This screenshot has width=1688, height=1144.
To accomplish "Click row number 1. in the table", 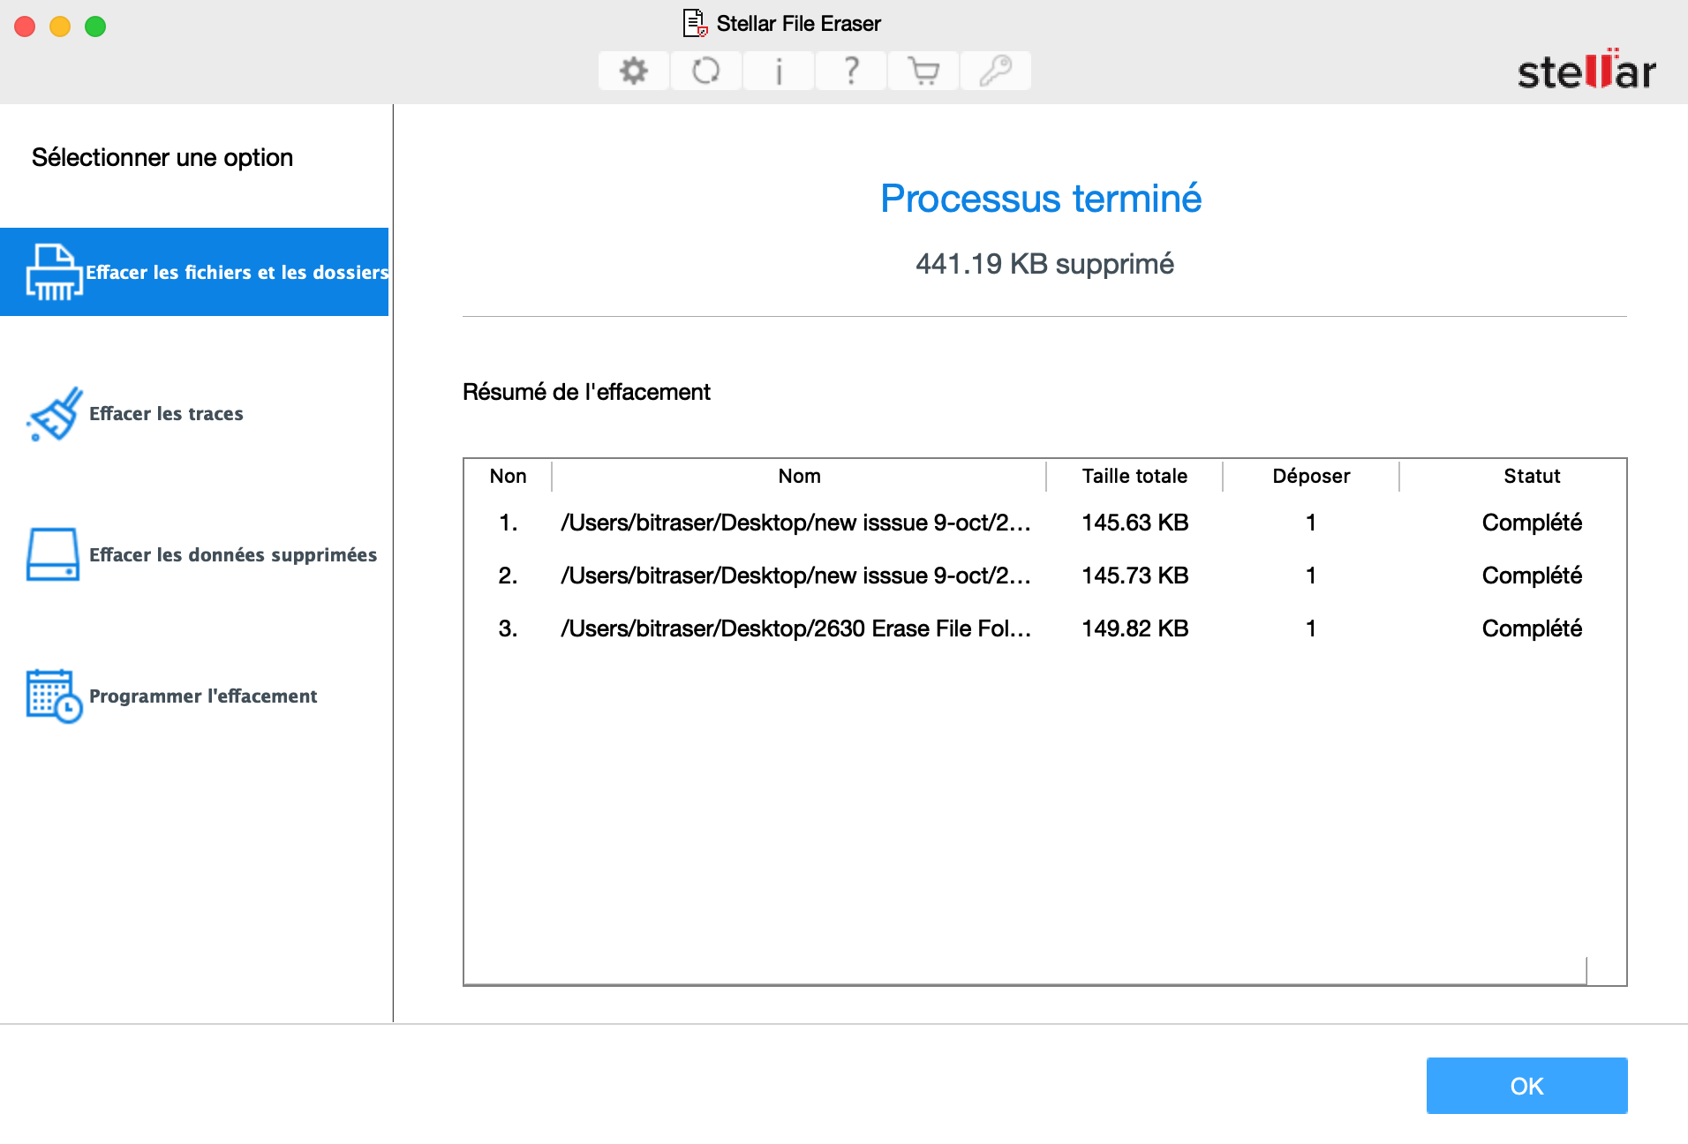I will [508, 523].
